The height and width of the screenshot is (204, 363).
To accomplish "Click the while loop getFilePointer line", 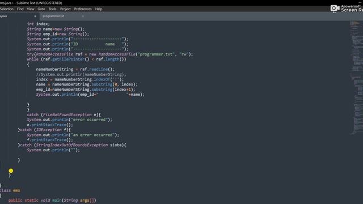I will click(x=77, y=59).
